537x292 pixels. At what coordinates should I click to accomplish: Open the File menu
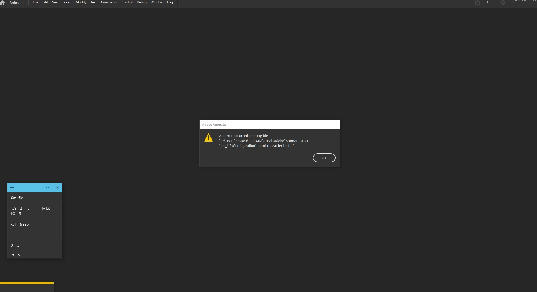point(35,2)
